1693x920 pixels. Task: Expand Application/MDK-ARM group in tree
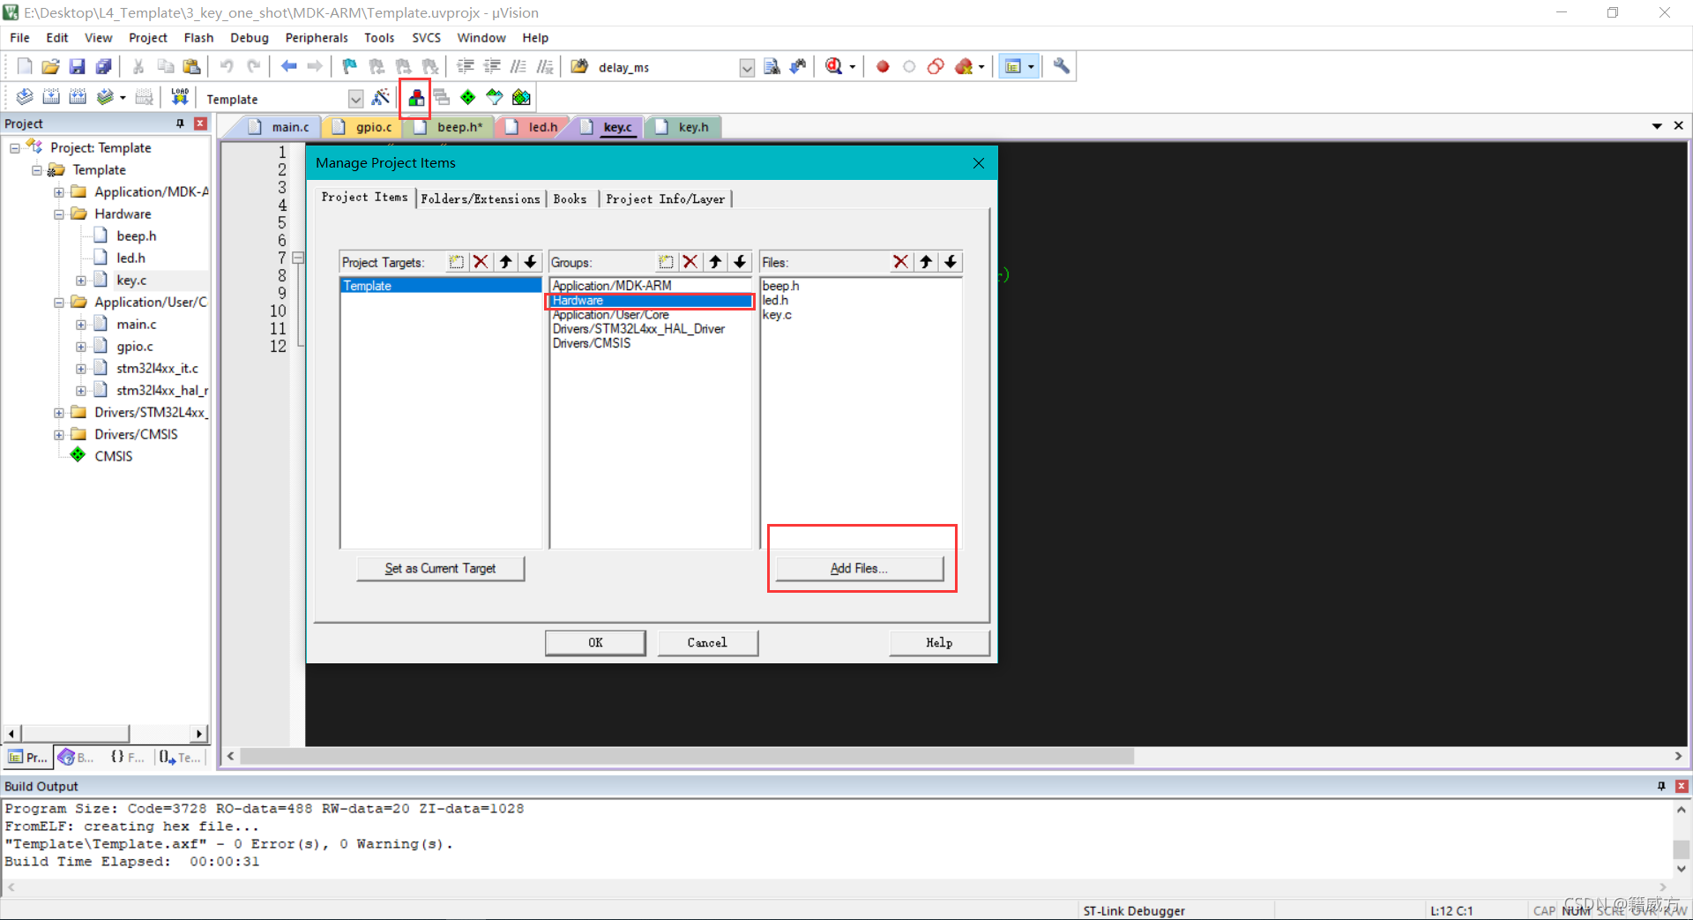click(59, 192)
